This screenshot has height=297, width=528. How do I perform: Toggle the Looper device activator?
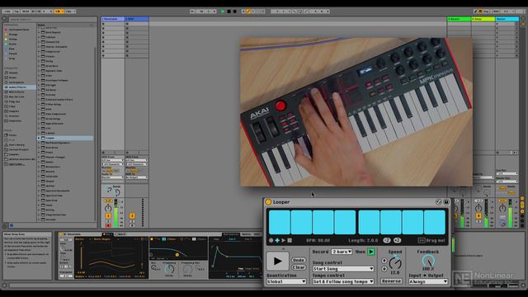(268, 202)
